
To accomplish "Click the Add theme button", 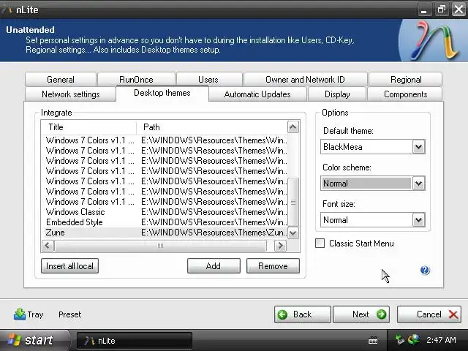I will point(214,266).
